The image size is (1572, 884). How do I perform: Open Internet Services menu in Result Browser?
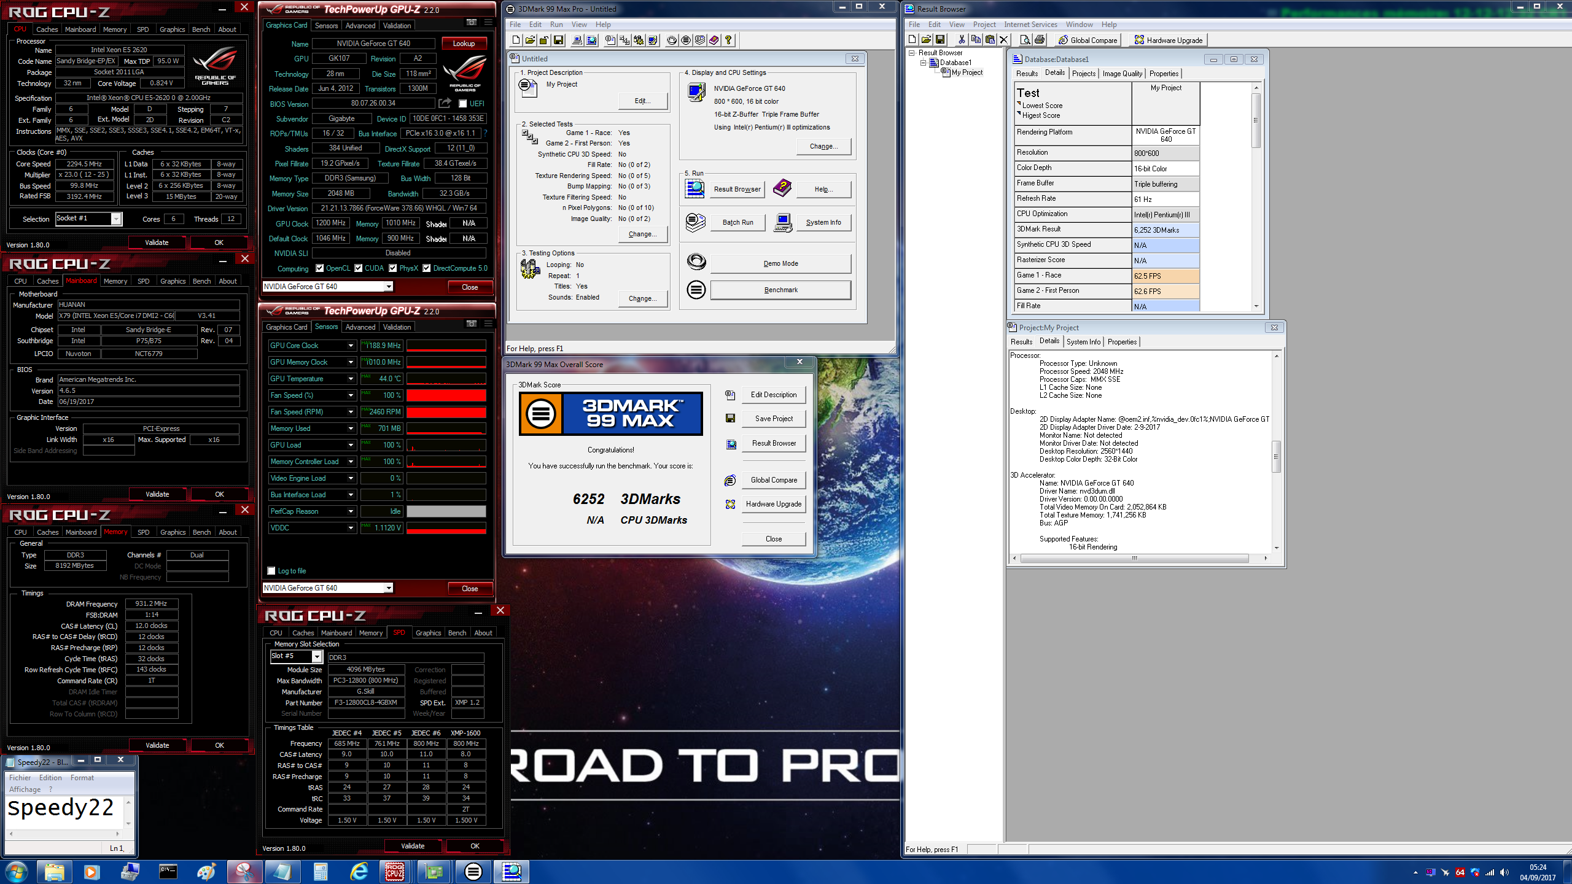point(1030,25)
